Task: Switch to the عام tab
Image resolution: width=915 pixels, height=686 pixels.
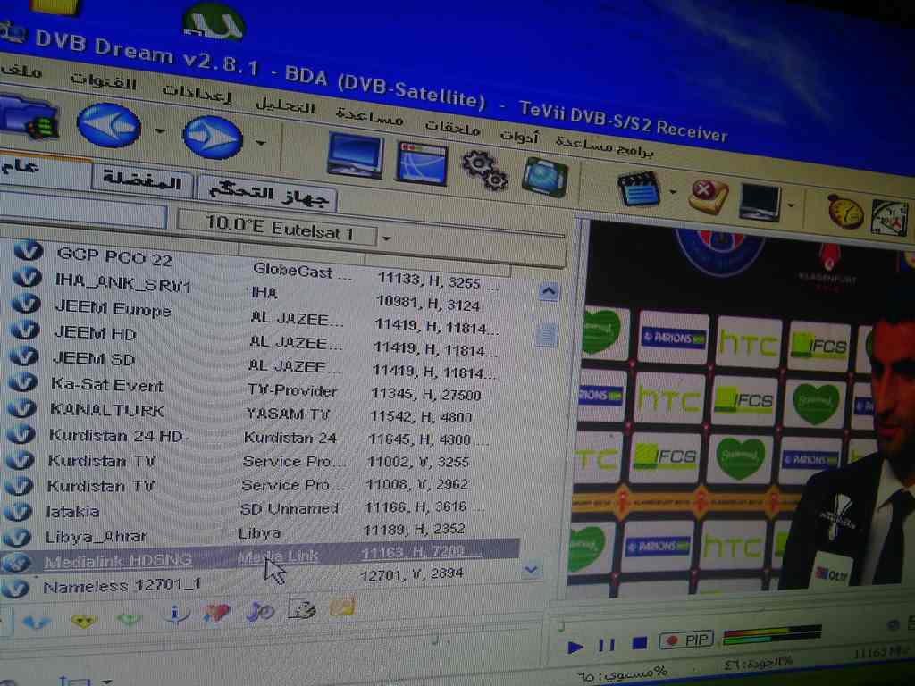Action: pos(44,169)
